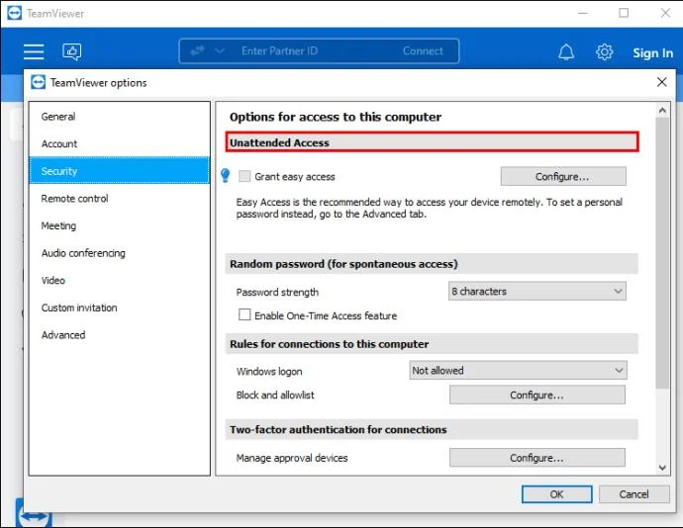Open Password strength dropdown
Screen dimensions: 683x528
(537, 291)
